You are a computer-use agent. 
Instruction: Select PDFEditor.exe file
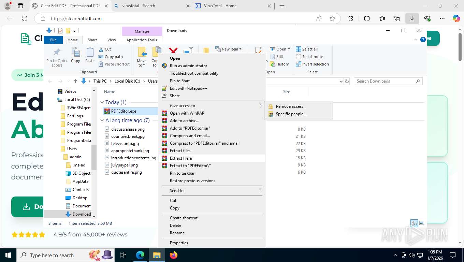click(x=124, y=111)
